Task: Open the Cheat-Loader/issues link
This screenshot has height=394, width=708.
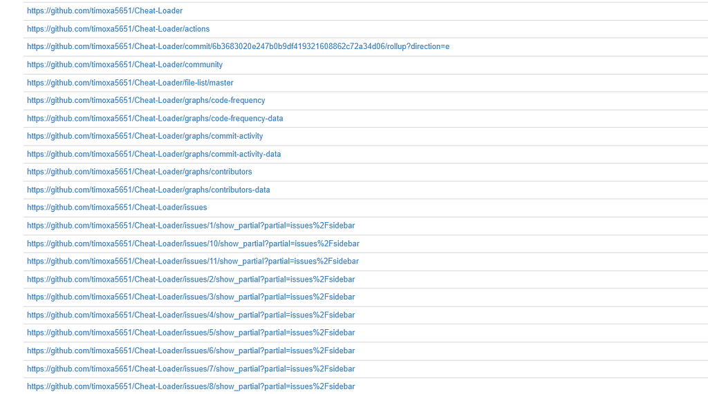Action: 117,208
